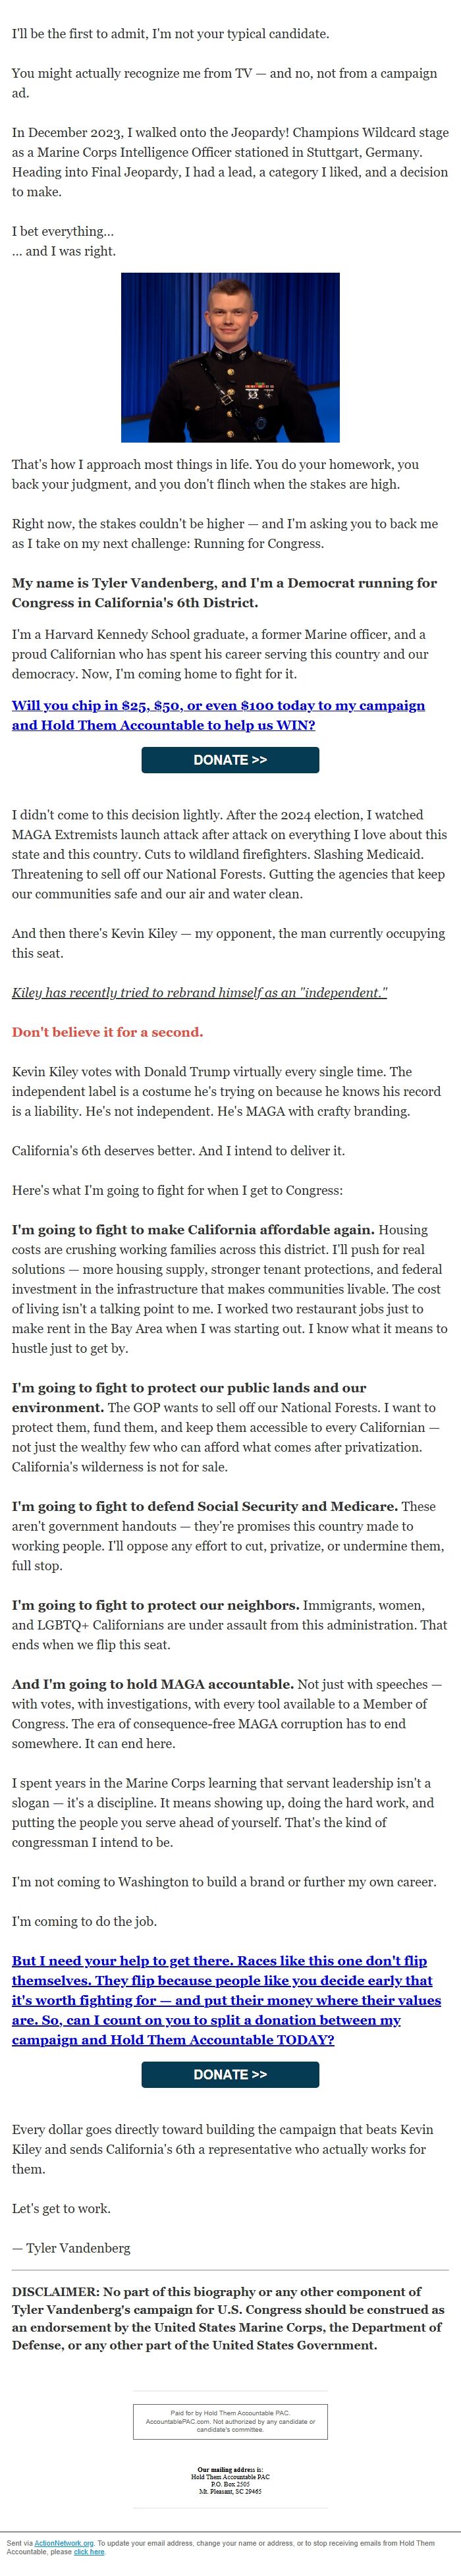Click the red 'Don't believe it for a second.' text

107,1032
